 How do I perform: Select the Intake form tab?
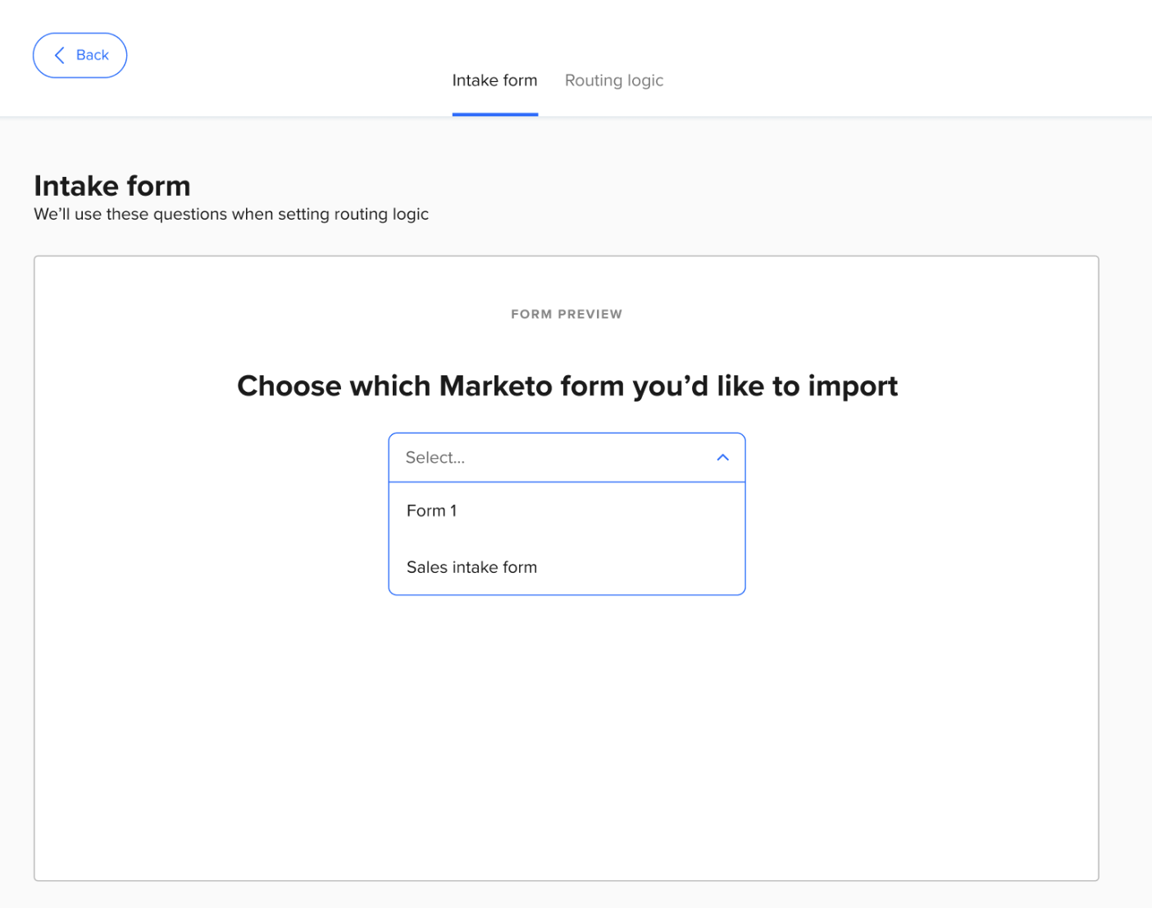494,80
